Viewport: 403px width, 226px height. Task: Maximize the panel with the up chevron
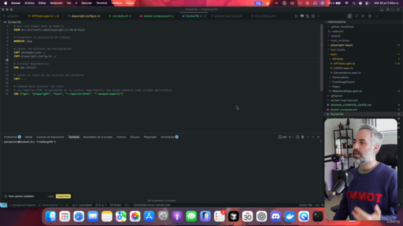(x=313, y=137)
